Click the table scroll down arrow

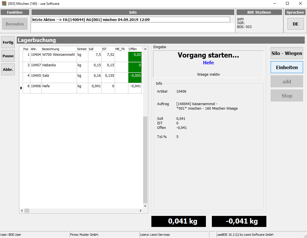145,206
